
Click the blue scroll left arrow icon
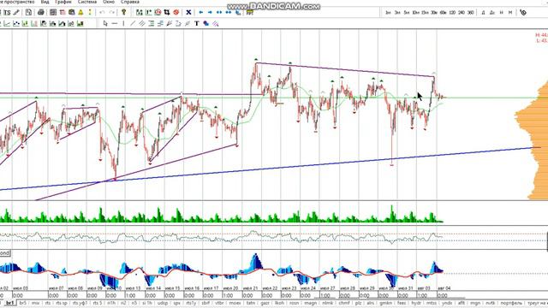pyautogui.click(x=201, y=13)
